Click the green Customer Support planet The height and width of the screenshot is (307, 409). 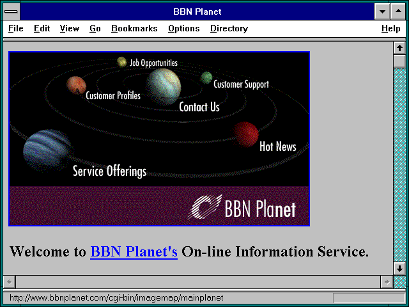206,78
